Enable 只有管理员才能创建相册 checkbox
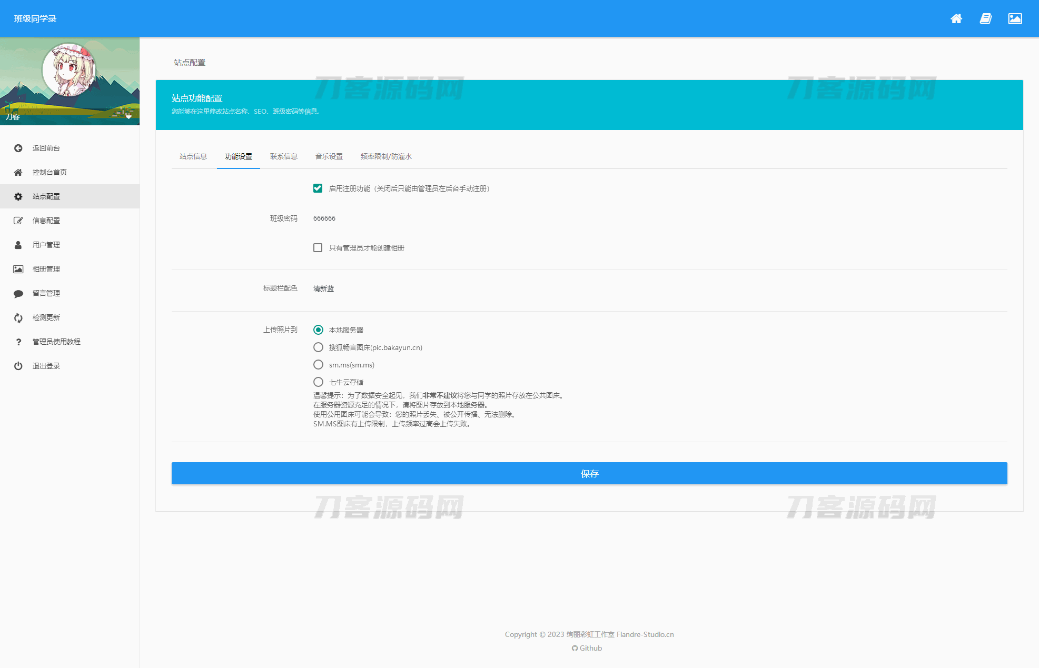This screenshot has width=1039, height=668. click(318, 248)
